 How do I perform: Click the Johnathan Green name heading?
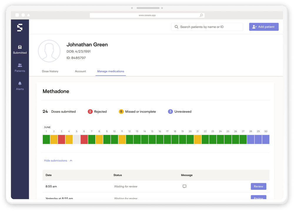(x=87, y=45)
